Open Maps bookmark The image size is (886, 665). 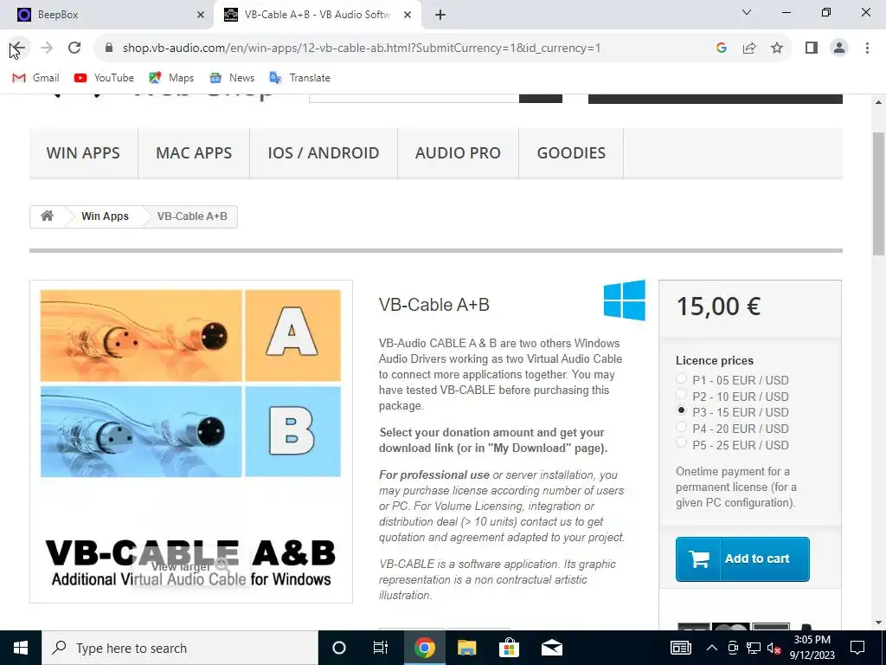171,77
